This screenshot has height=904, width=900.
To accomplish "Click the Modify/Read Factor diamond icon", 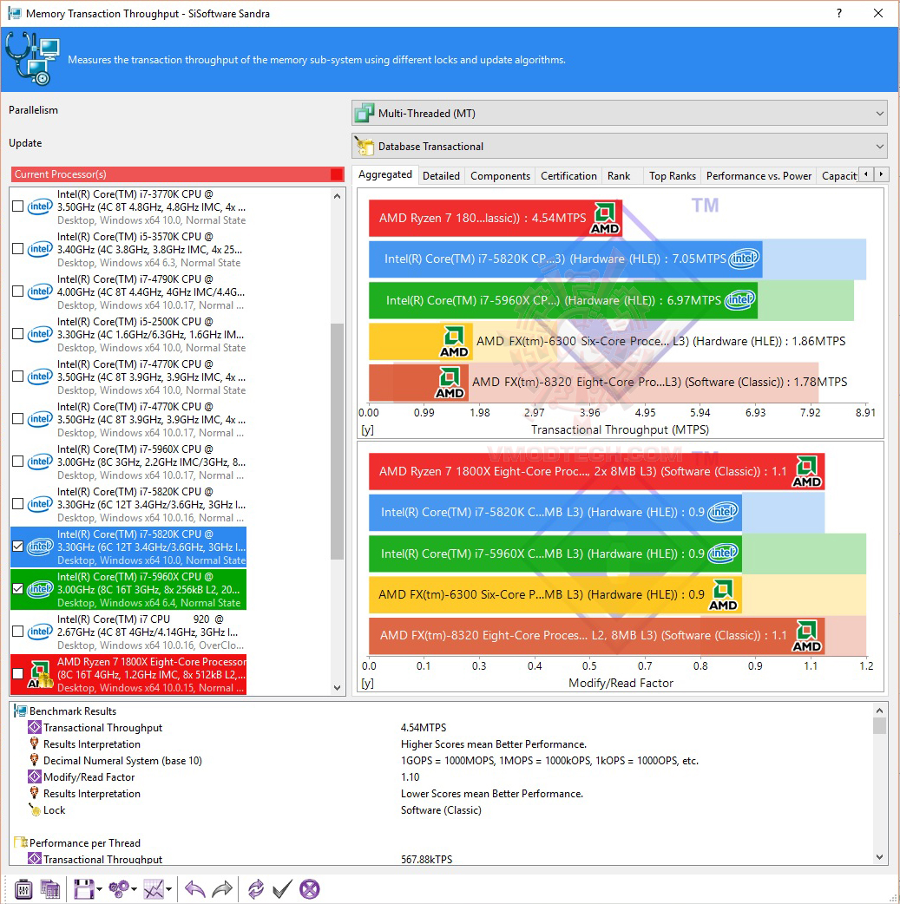I will tap(35, 777).
